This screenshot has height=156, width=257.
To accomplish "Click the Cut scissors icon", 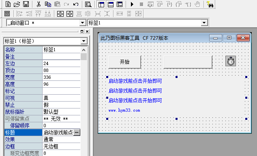I will pyautogui.click(x=39, y=4).
